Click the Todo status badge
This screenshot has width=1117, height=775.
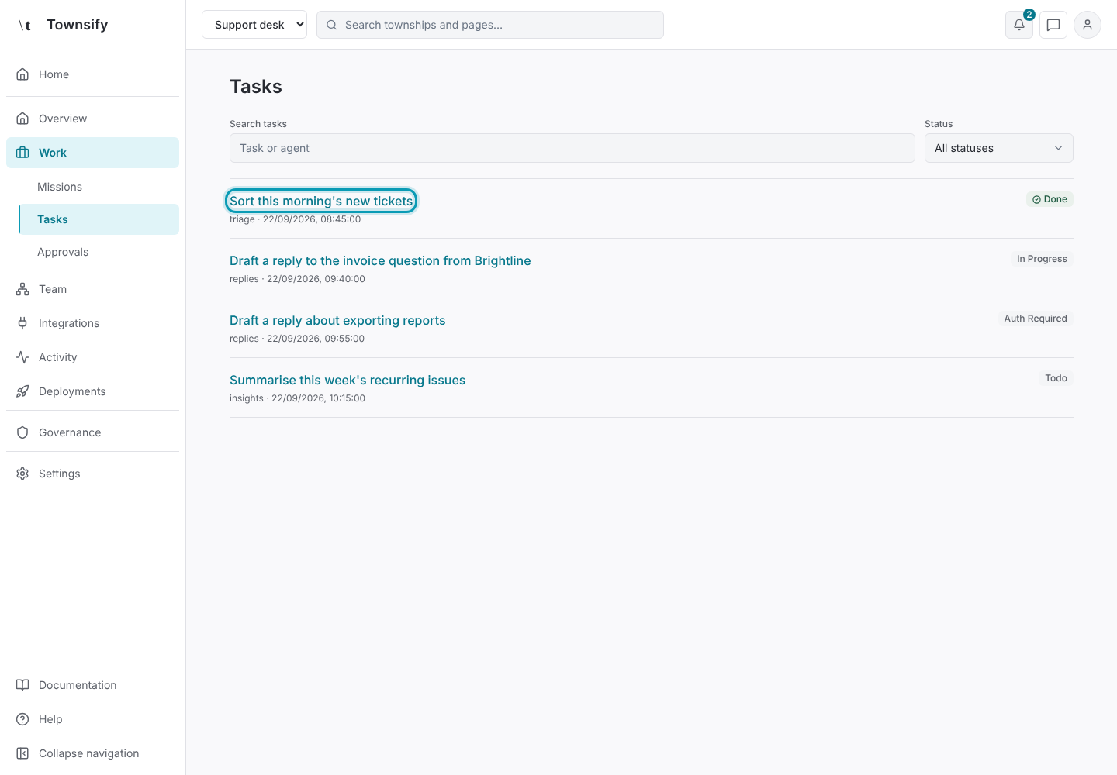click(x=1056, y=378)
